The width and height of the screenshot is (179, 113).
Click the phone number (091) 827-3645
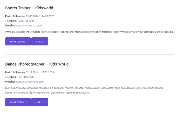[x=26, y=77]
